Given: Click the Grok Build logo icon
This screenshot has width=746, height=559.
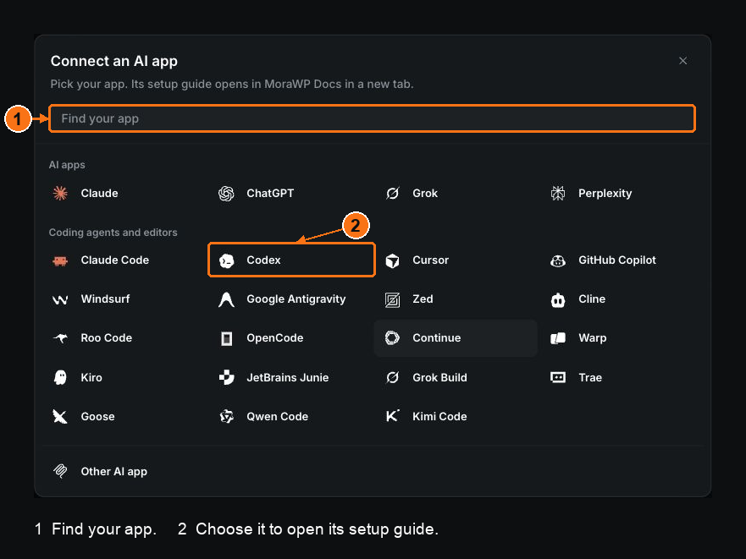Looking at the screenshot, I should click(x=392, y=377).
